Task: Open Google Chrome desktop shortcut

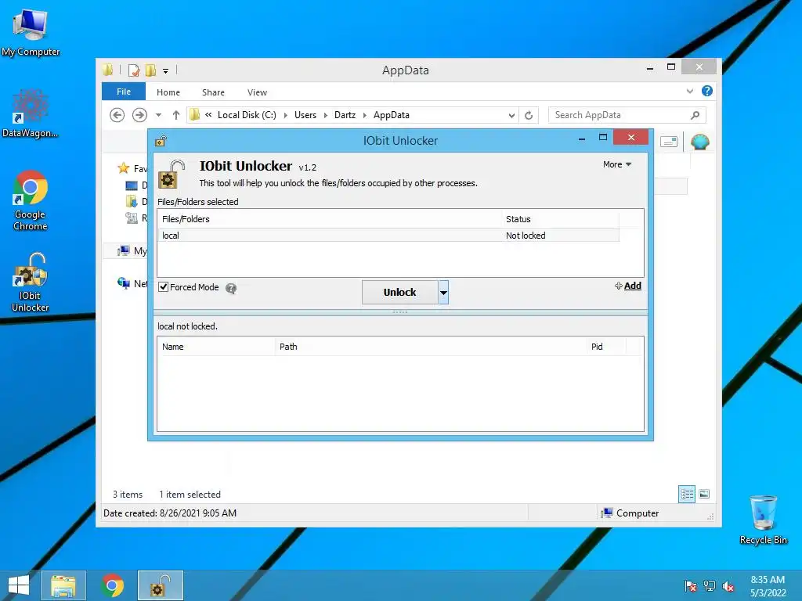Action: coord(31,200)
